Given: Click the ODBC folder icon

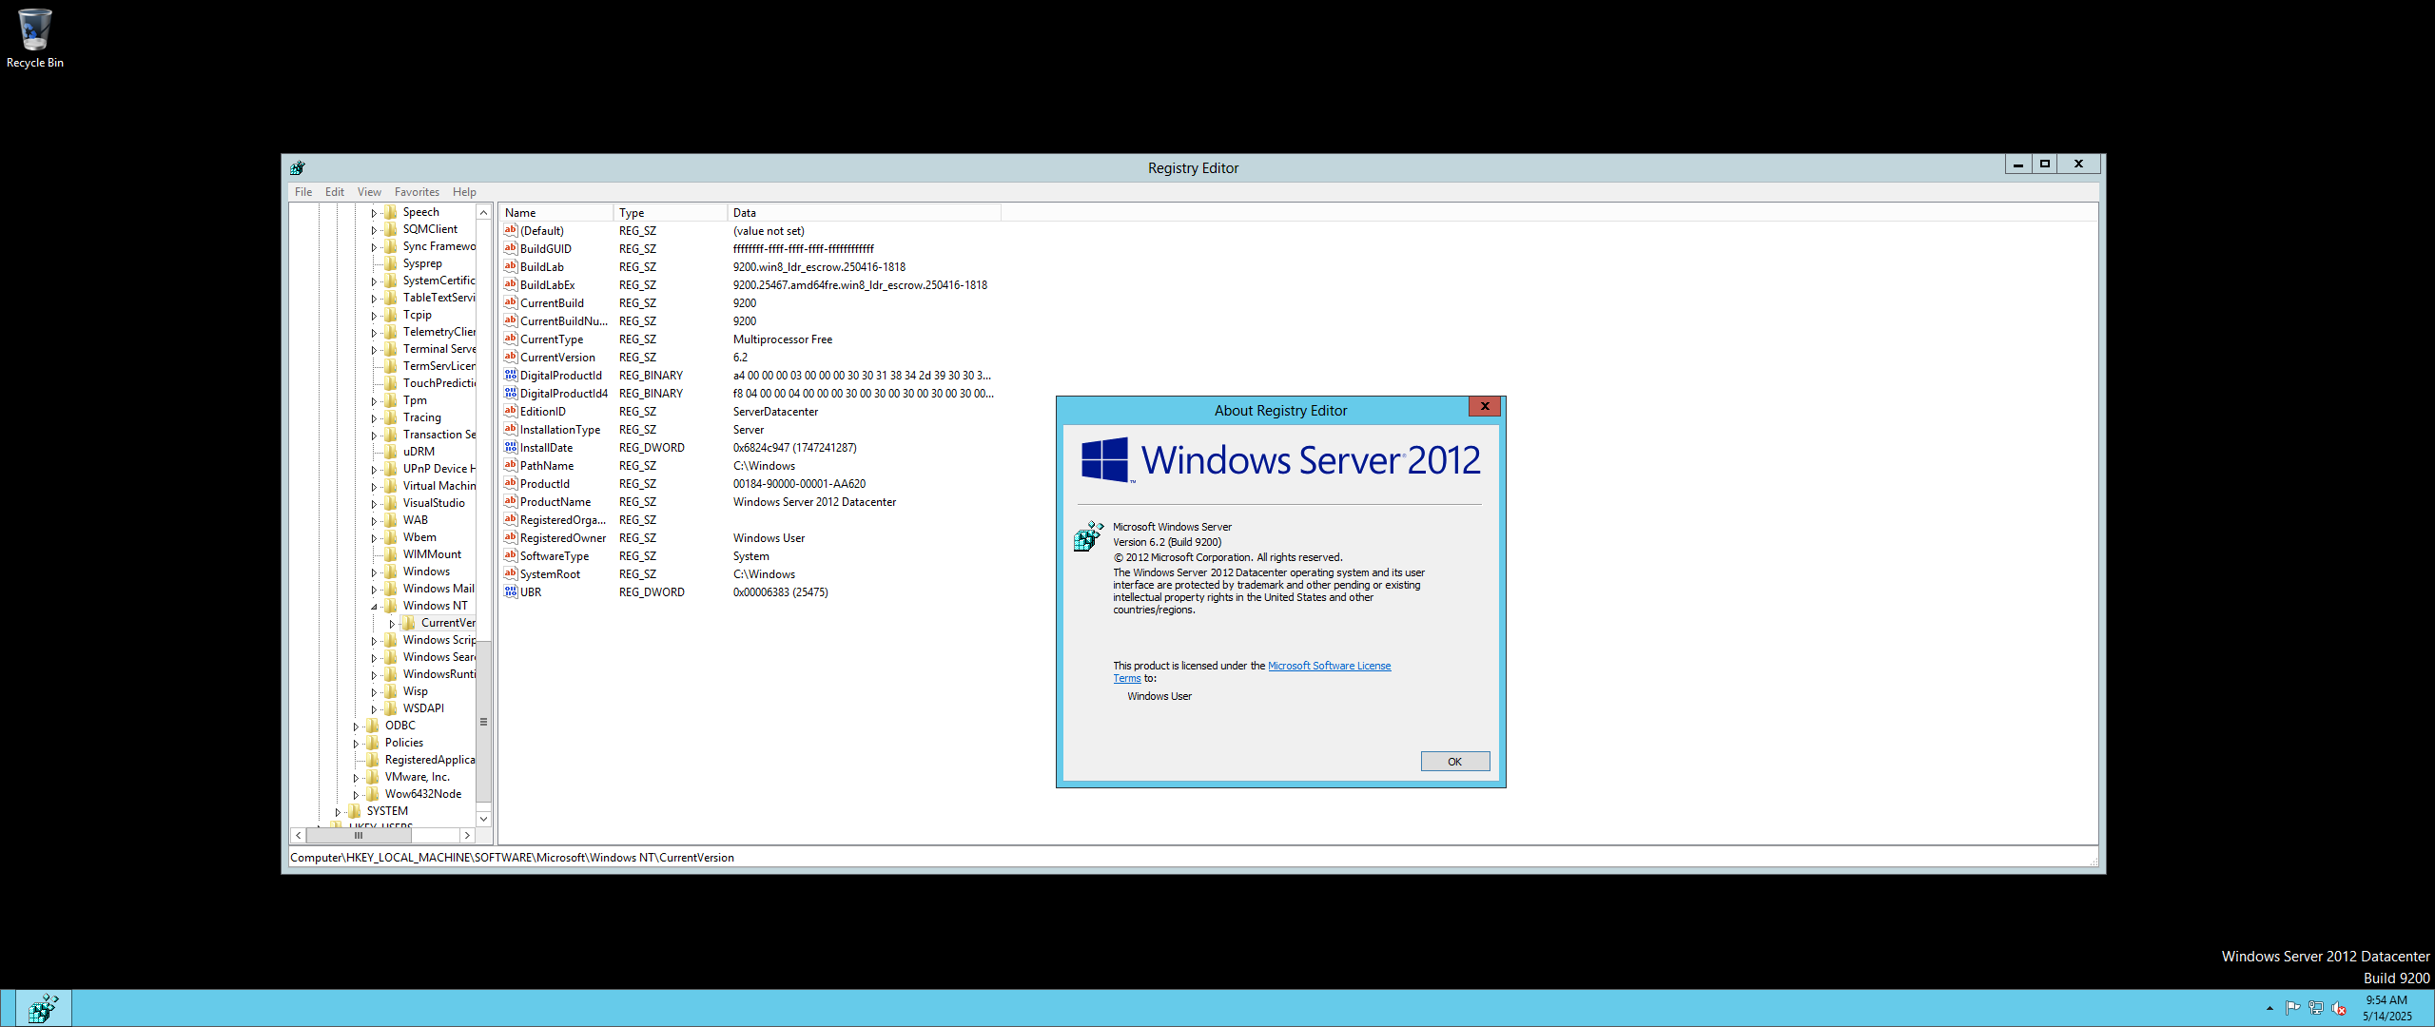Looking at the screenshot, I should pyautogui.click(x=373, y=726).
